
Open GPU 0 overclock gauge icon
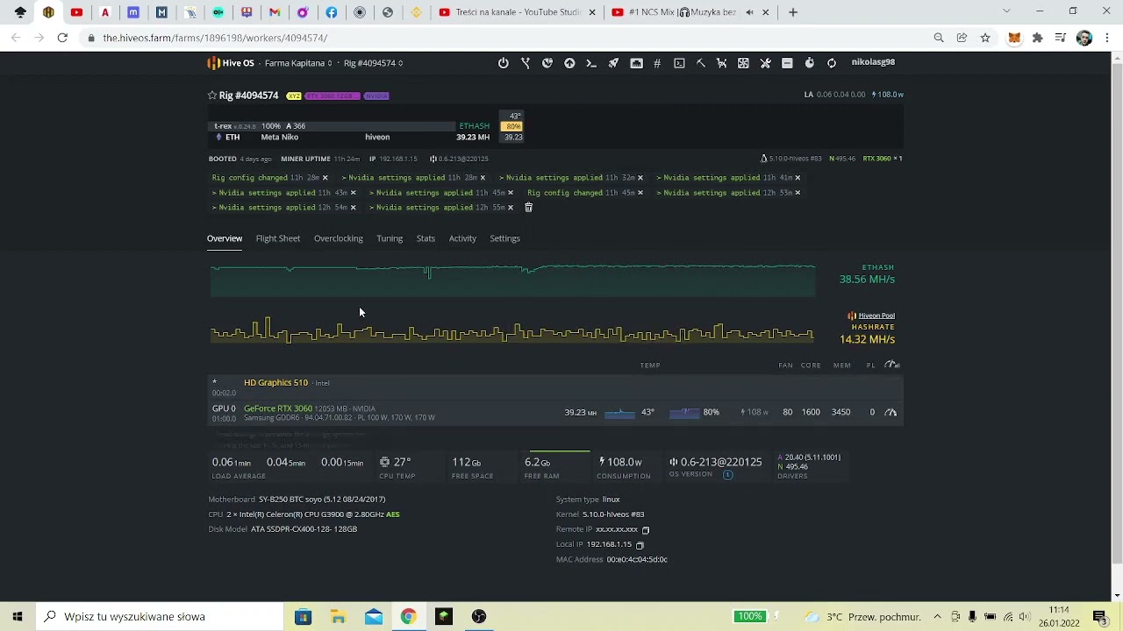891,412
